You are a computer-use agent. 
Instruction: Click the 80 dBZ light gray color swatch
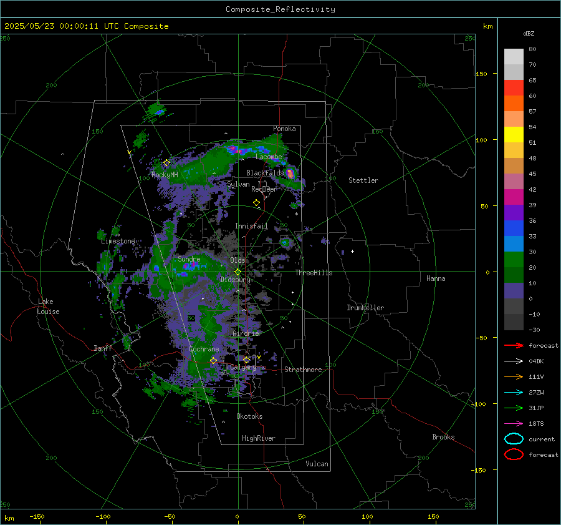[x=514, y=56]
